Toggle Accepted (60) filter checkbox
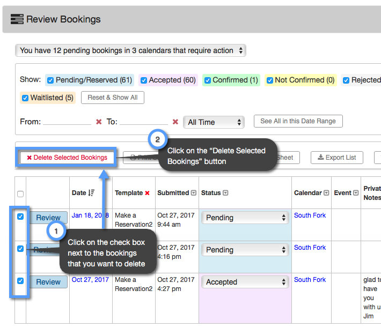Screen dimensions: 381x328 pos(144,80)
